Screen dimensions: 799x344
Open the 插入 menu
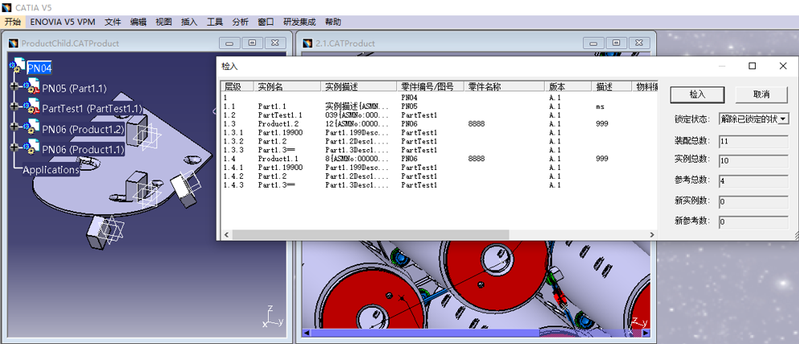[189, 22]
